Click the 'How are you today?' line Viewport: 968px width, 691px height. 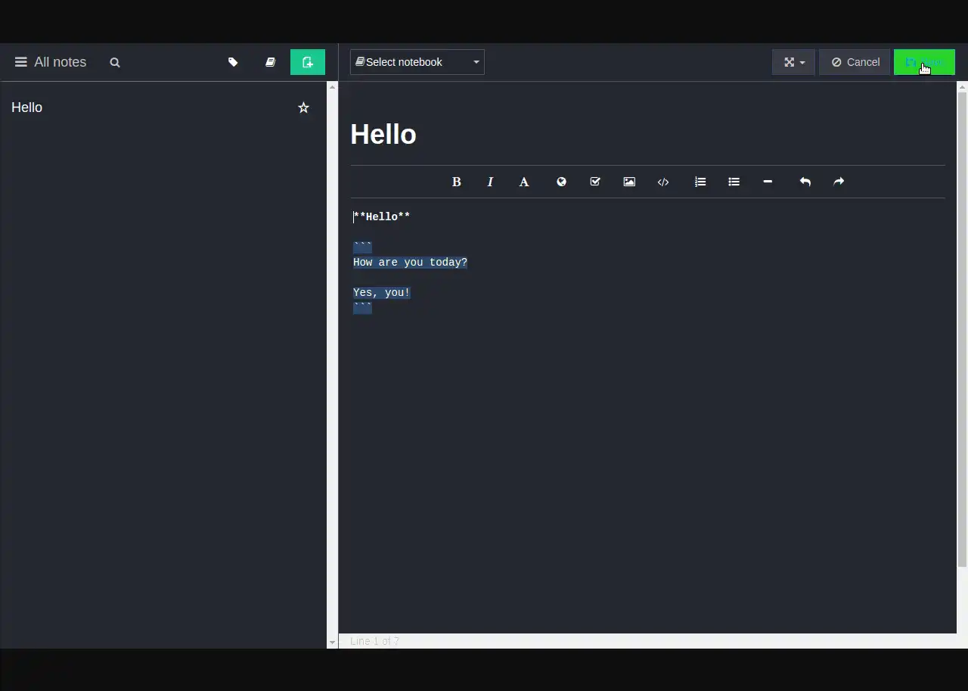coord(410,262)
